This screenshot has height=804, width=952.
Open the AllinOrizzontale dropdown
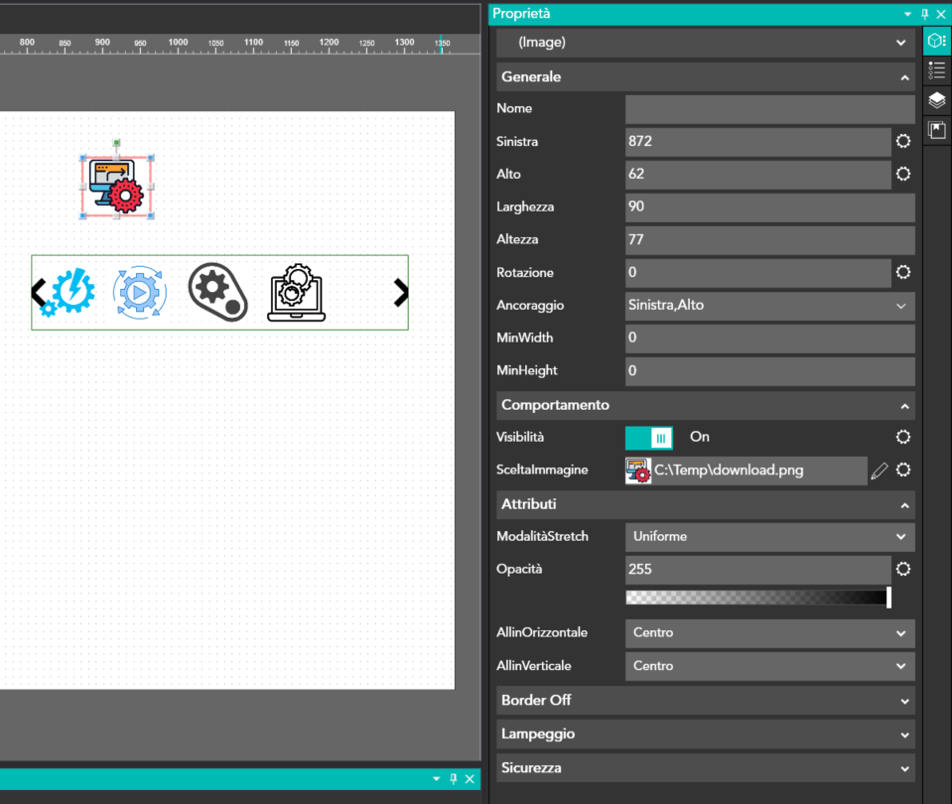pos(769,633)
